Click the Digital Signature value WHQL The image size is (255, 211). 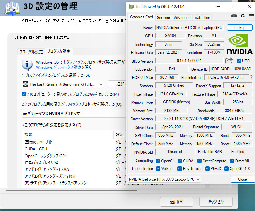point(237,127)
